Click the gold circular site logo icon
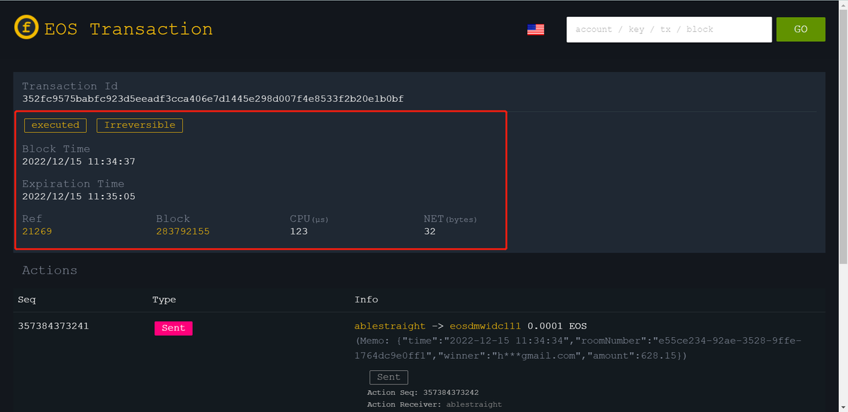848x412 pixels. [x=27, y=28]
